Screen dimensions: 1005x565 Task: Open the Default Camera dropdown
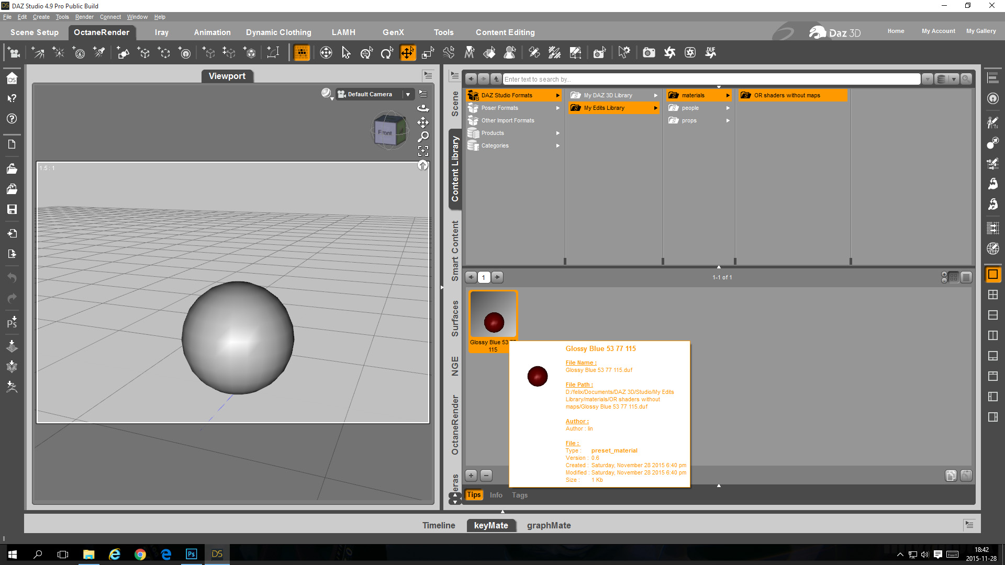pyautogui.click(x=408, y=94)
